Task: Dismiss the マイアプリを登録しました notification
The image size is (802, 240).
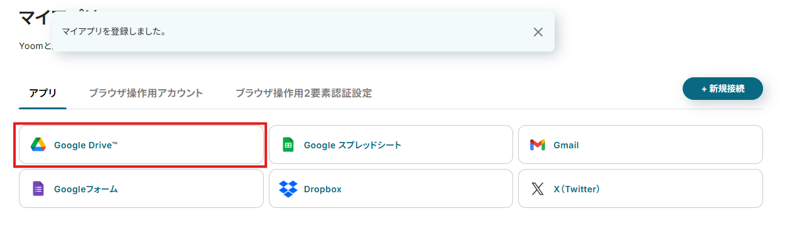Action: [x=538, y=32]
